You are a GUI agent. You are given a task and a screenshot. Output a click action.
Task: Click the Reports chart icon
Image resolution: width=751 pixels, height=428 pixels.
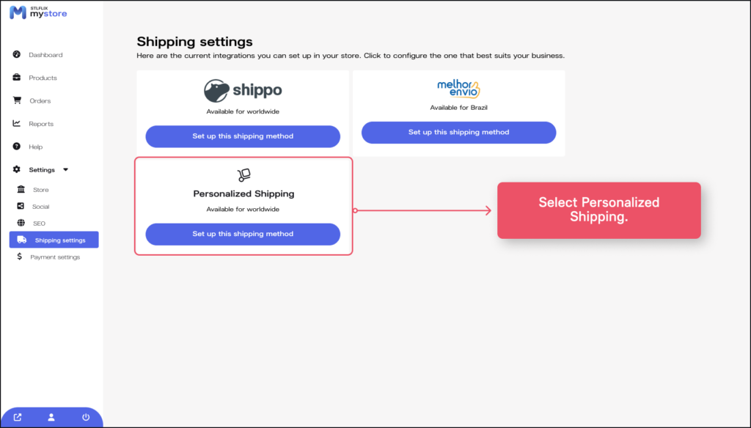[17, 124]
